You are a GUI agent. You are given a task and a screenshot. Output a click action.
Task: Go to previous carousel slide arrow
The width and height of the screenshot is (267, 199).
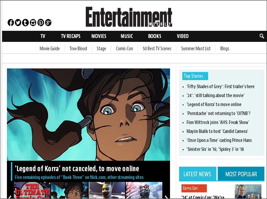10,197
